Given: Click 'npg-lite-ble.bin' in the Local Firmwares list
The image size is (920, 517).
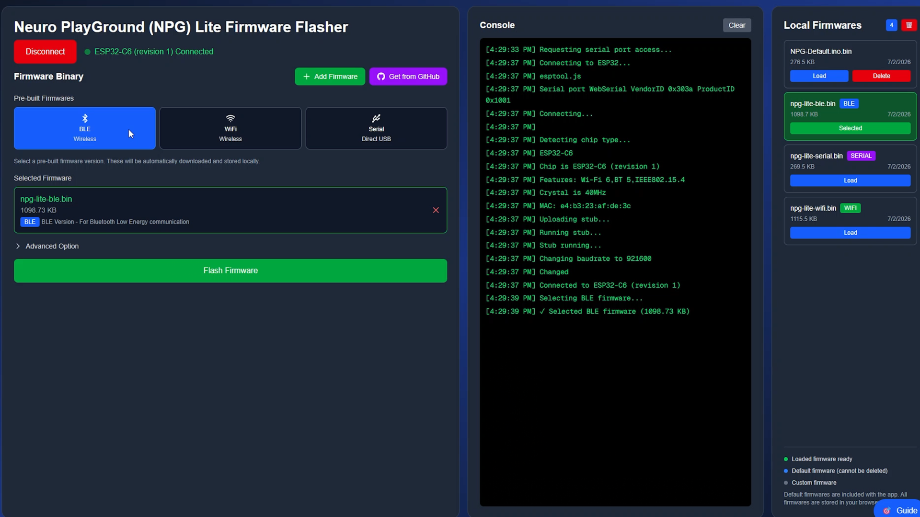Looking at the screenshot, I should 813,104.
